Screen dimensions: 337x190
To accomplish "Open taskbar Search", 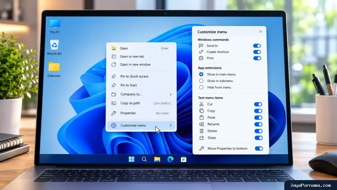I will pos(144,159).
